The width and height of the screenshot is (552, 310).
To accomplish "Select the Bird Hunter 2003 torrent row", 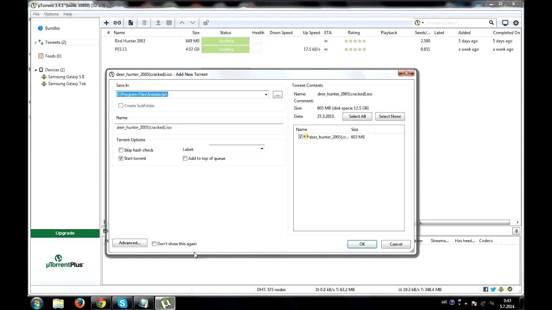I will click(x=311, y=41).
